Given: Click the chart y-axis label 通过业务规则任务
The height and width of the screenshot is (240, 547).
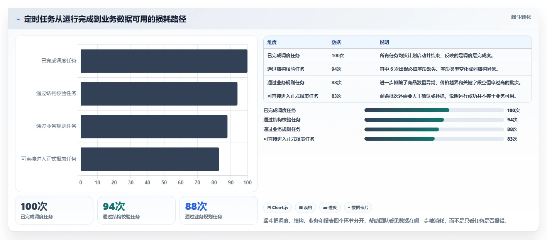Looking at the screenshot, I should [56, 126].
